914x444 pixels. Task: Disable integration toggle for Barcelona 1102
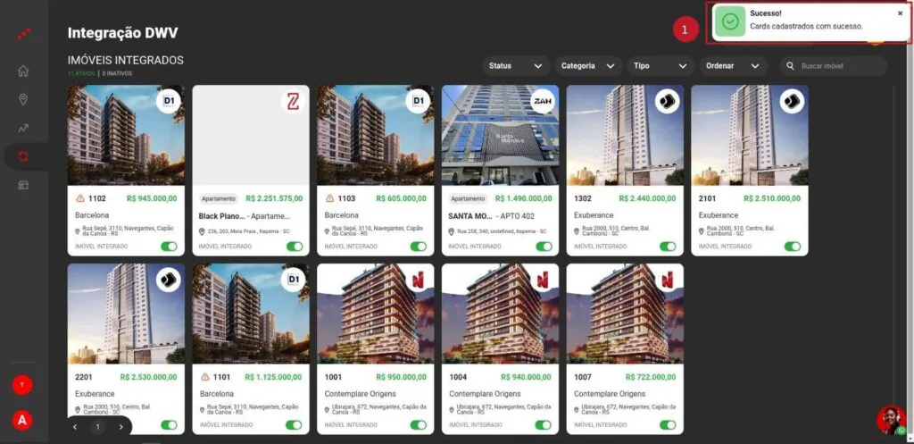point(169,247)
